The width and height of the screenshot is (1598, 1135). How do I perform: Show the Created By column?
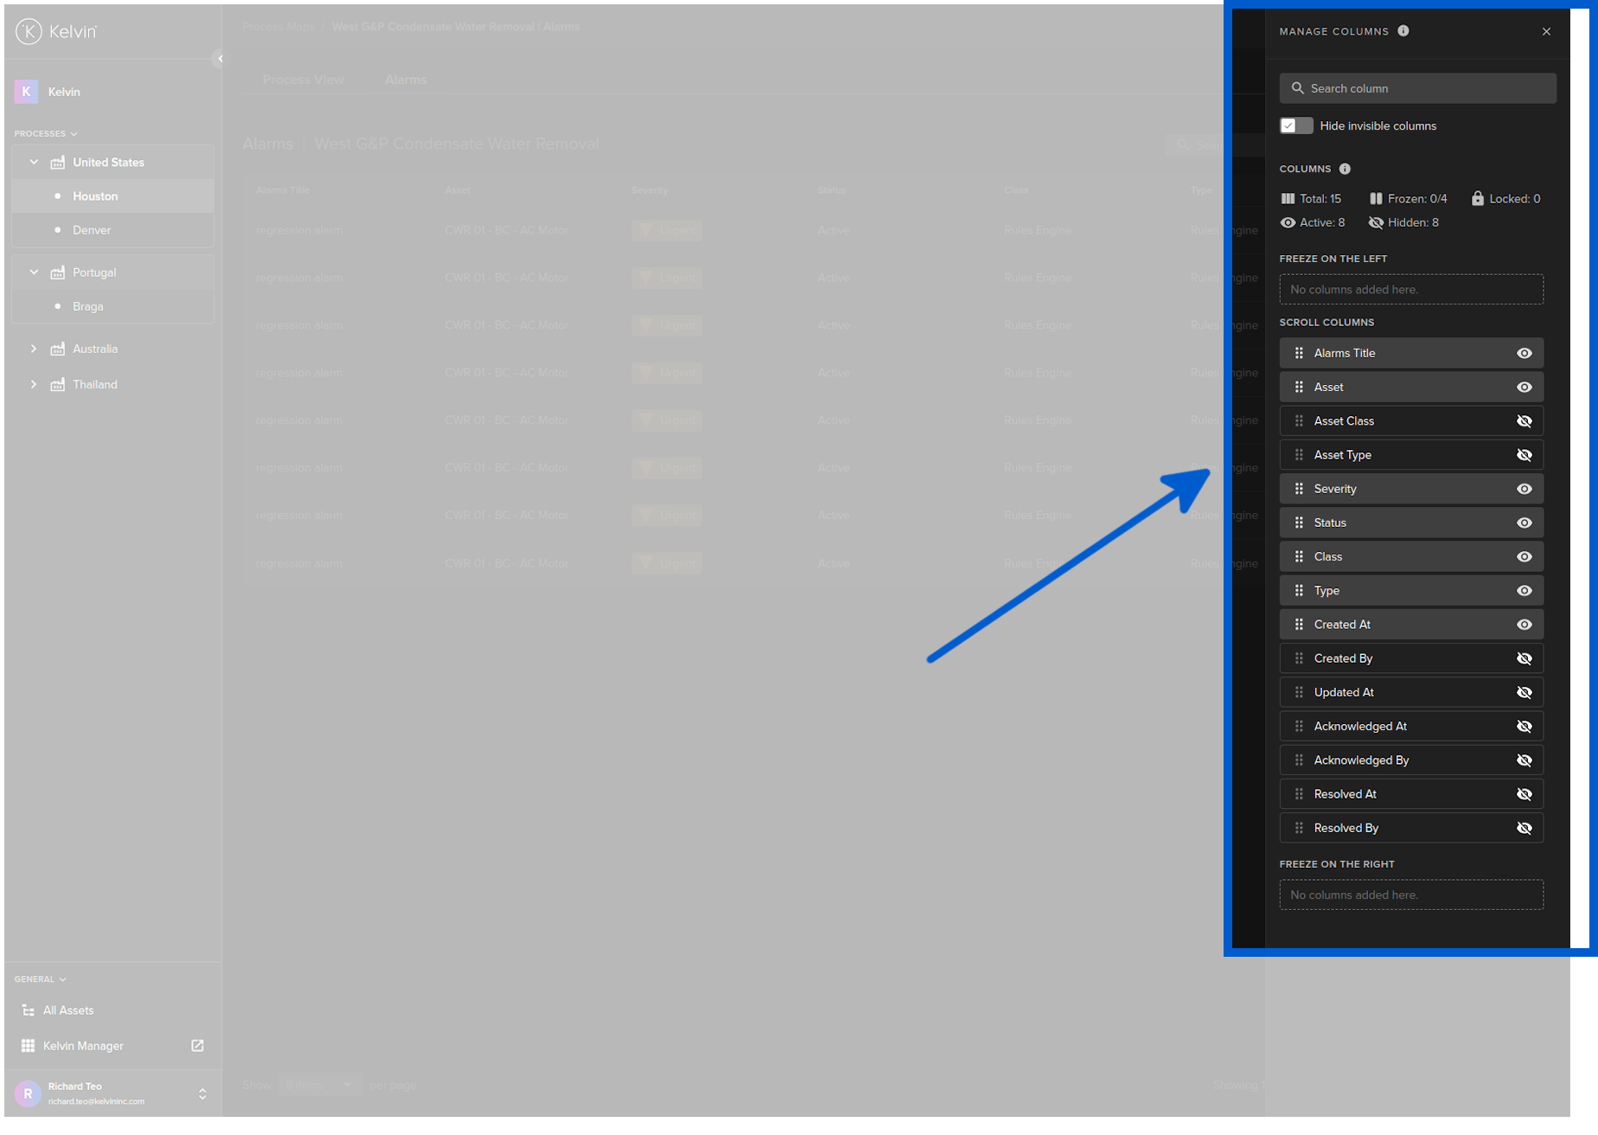[x=1524, y=657]
